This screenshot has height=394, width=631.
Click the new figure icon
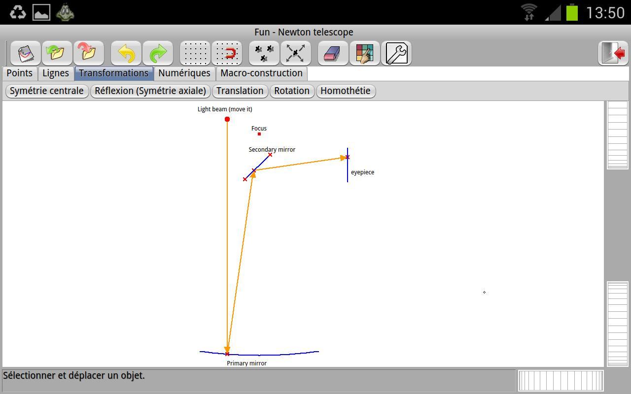click(x=26, y=53)
